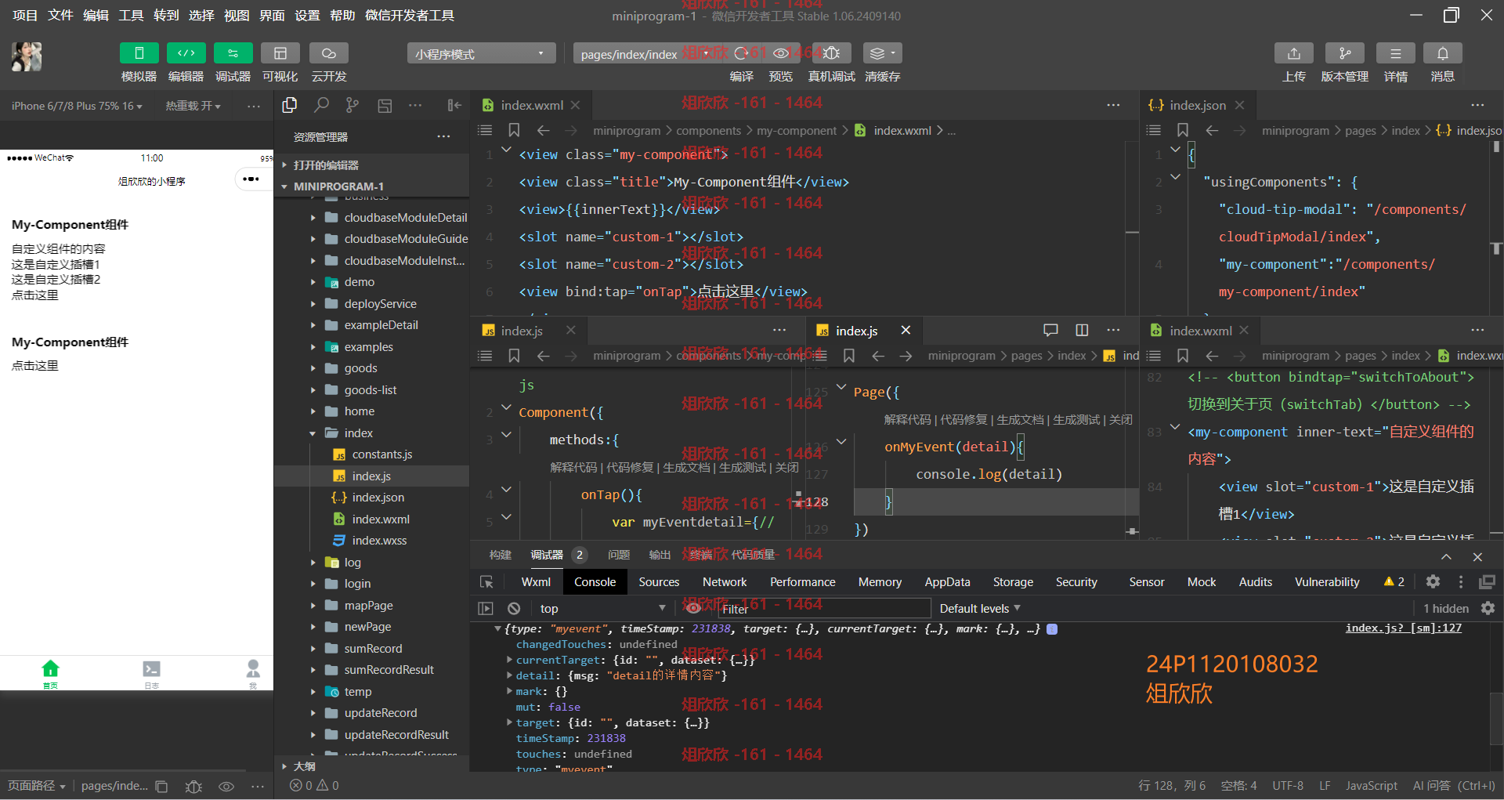Click the JavaScript language mode
This screenshot has width=1504, height=800.
click(x=1371, y=785)
